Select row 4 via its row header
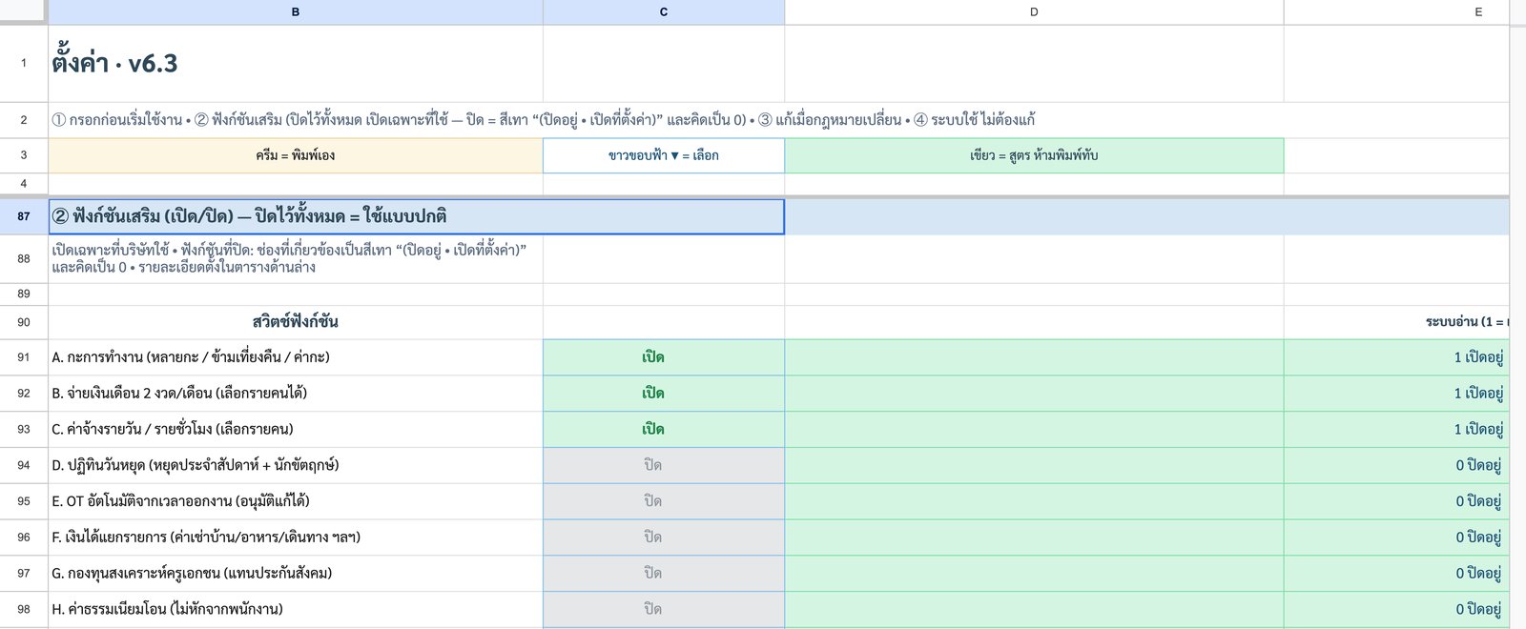This screenshot has height=629, width=1526. pyautogui.click(x=24, y=184)
